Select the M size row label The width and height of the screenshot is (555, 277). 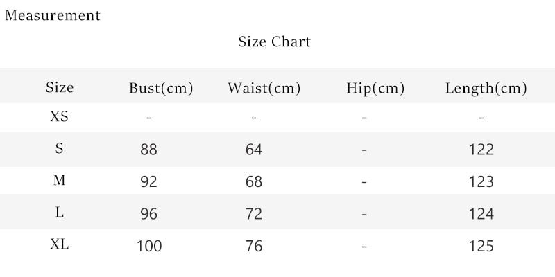click(x=59, y=181)
